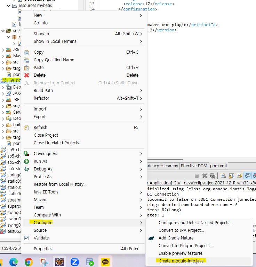Expand the Maven submenu arrow
The height and width of the screenshot is (267, 256).
pos(141,200)
